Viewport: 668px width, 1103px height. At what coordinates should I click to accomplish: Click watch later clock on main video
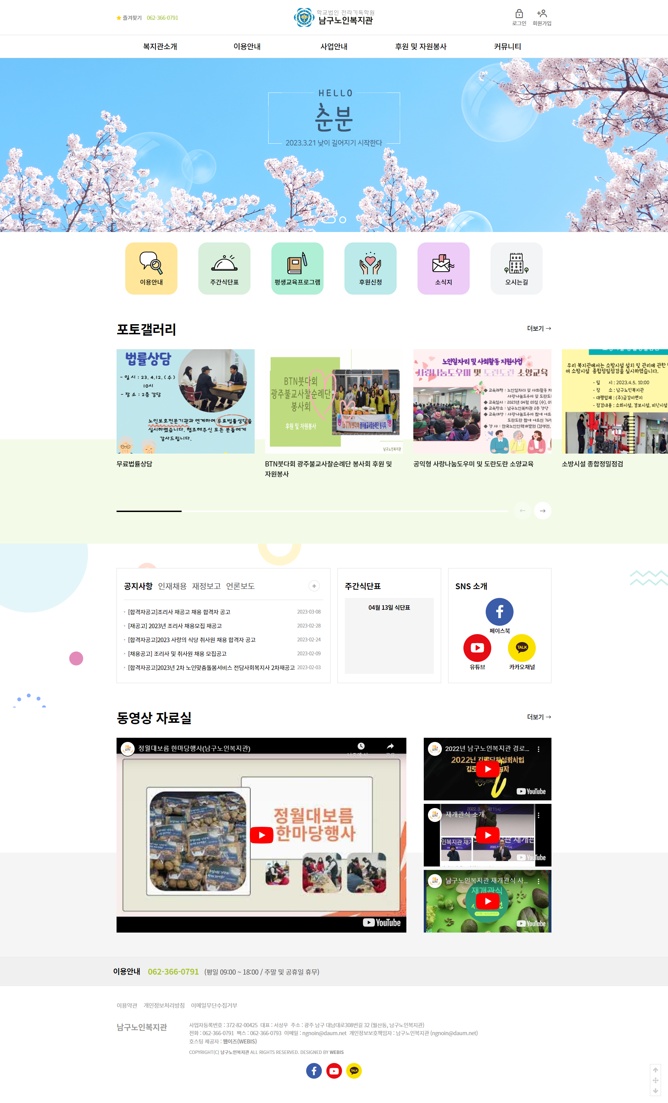361,746
